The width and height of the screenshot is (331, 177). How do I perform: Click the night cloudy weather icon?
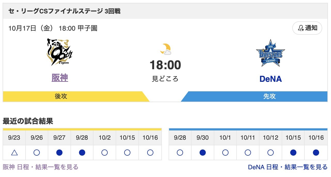(x=165, y=49)
